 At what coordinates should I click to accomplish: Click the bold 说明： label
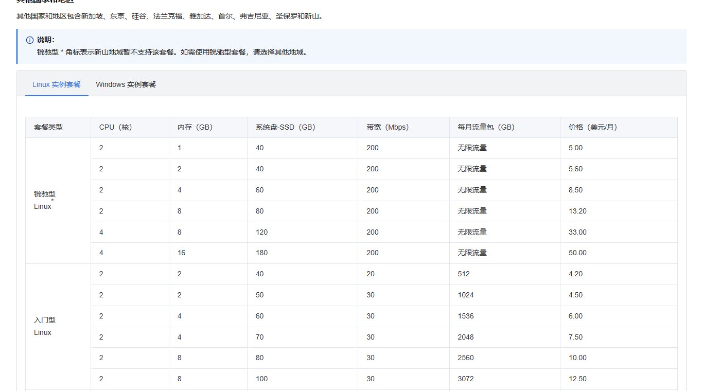coord(46,40)
